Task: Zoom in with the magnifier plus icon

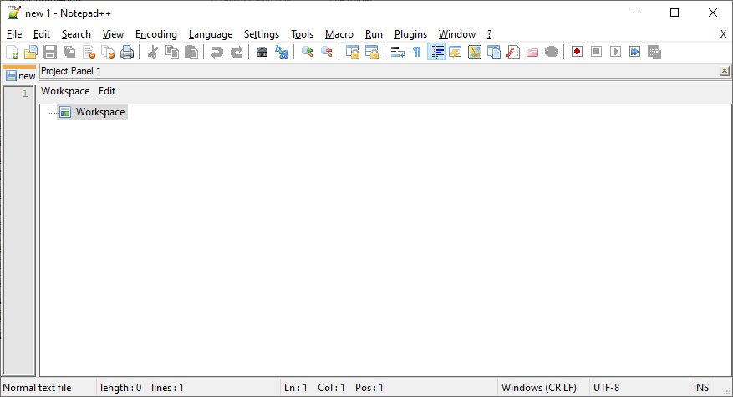Action: pos(307,52)
